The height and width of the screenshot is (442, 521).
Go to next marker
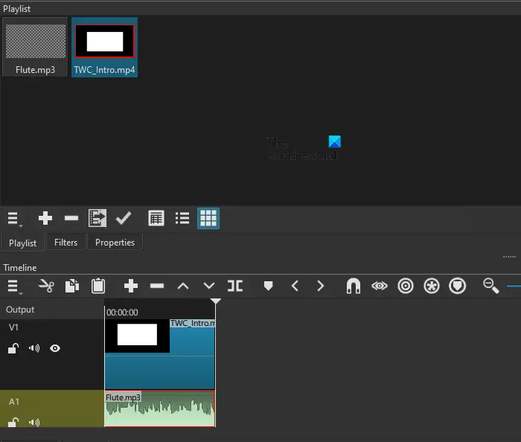tap(320, 286)
